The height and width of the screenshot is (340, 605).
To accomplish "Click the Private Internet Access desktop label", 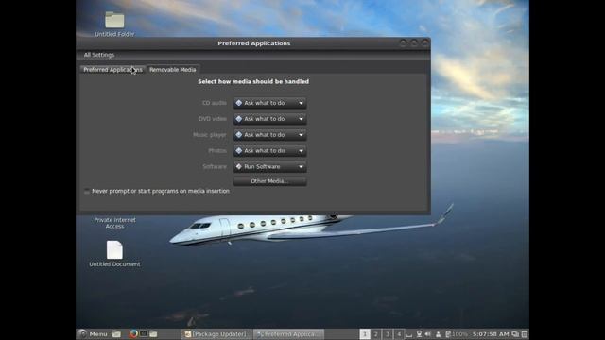I will (x=115, y=223).
